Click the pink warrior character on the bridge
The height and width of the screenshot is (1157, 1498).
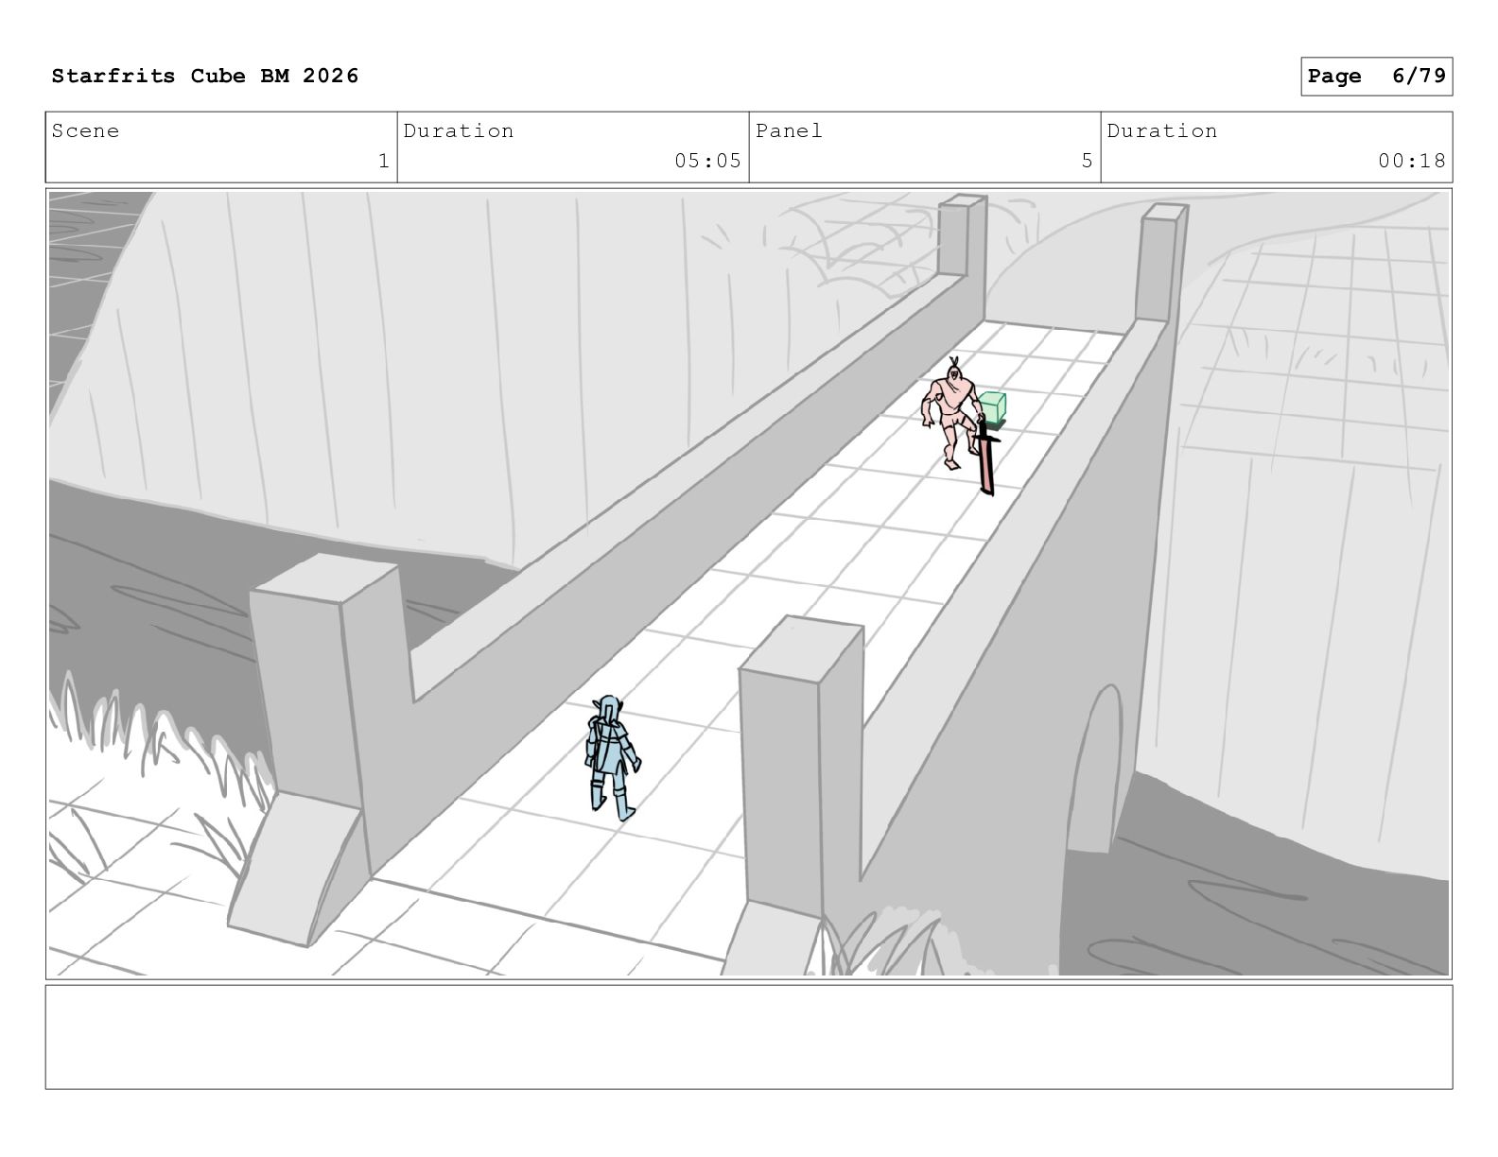(x=950, y=413)
